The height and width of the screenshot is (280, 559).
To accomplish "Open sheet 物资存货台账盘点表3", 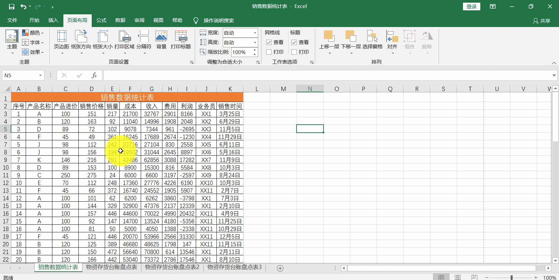I will pos(234,267).
